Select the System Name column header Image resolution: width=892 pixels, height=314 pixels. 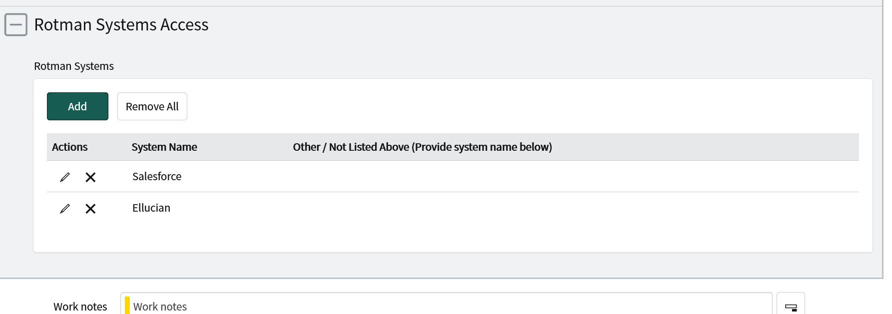point(164,147)
